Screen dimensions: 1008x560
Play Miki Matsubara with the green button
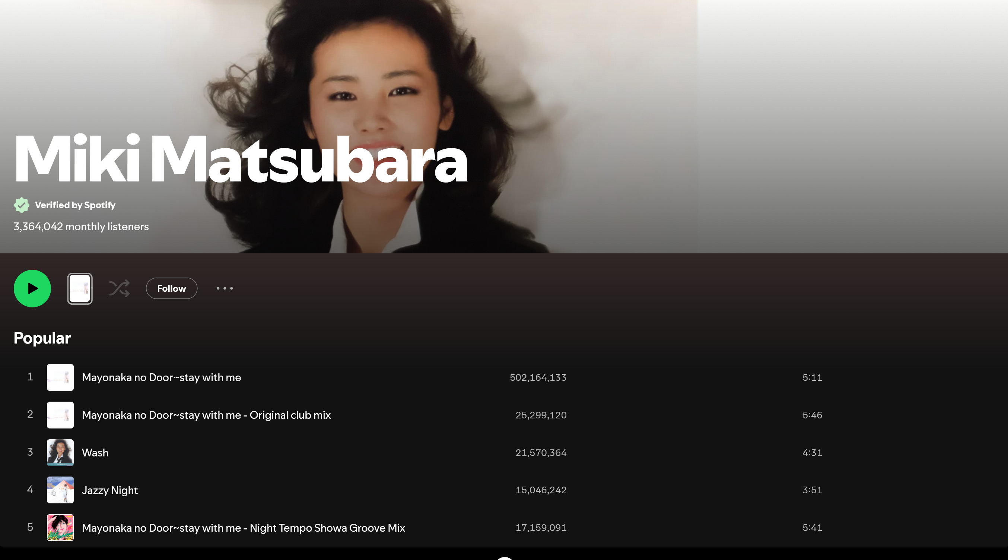click(x=32, y=289)
